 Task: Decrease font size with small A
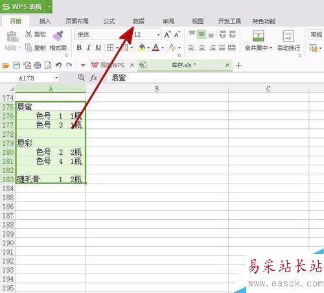[177, 34]
